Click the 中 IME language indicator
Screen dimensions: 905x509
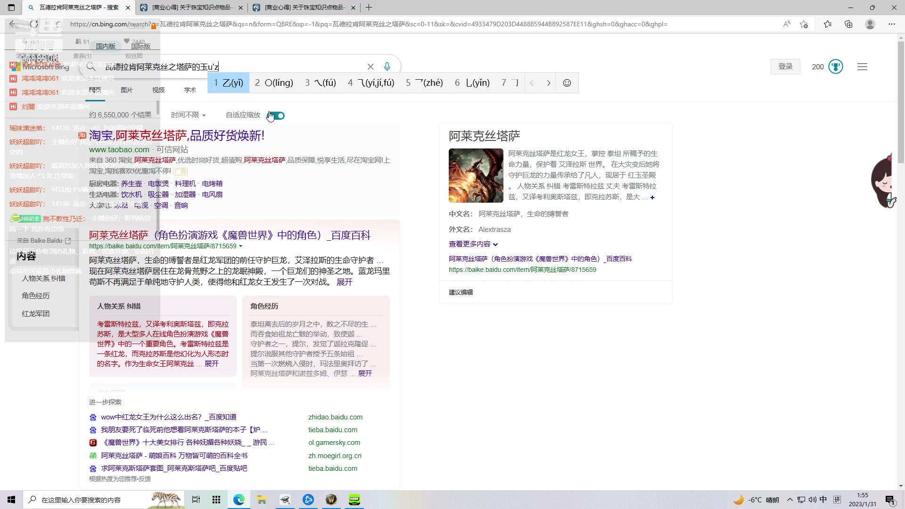click(x=823, y=500)
